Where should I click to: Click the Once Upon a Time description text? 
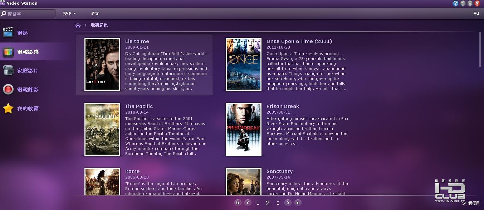(x=307, y=71)
